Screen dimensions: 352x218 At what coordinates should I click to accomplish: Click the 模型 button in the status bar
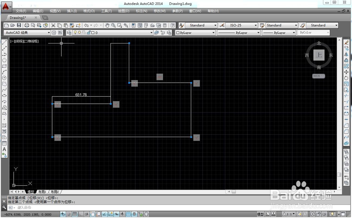tap(260, 214)
